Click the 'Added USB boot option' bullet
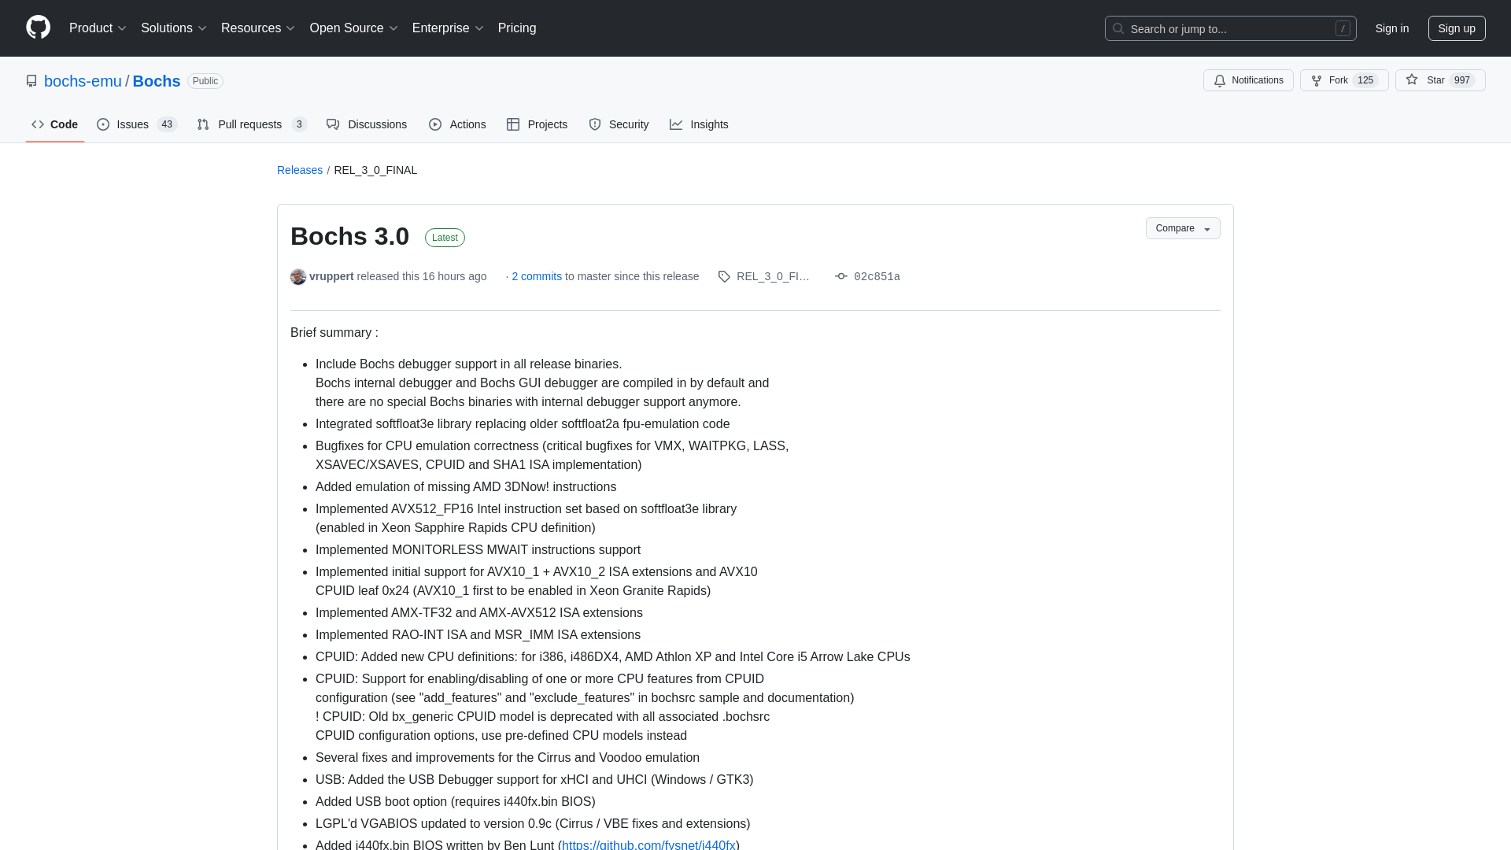The width and height of the screenshot is (1511, 850). pos(455,802)
